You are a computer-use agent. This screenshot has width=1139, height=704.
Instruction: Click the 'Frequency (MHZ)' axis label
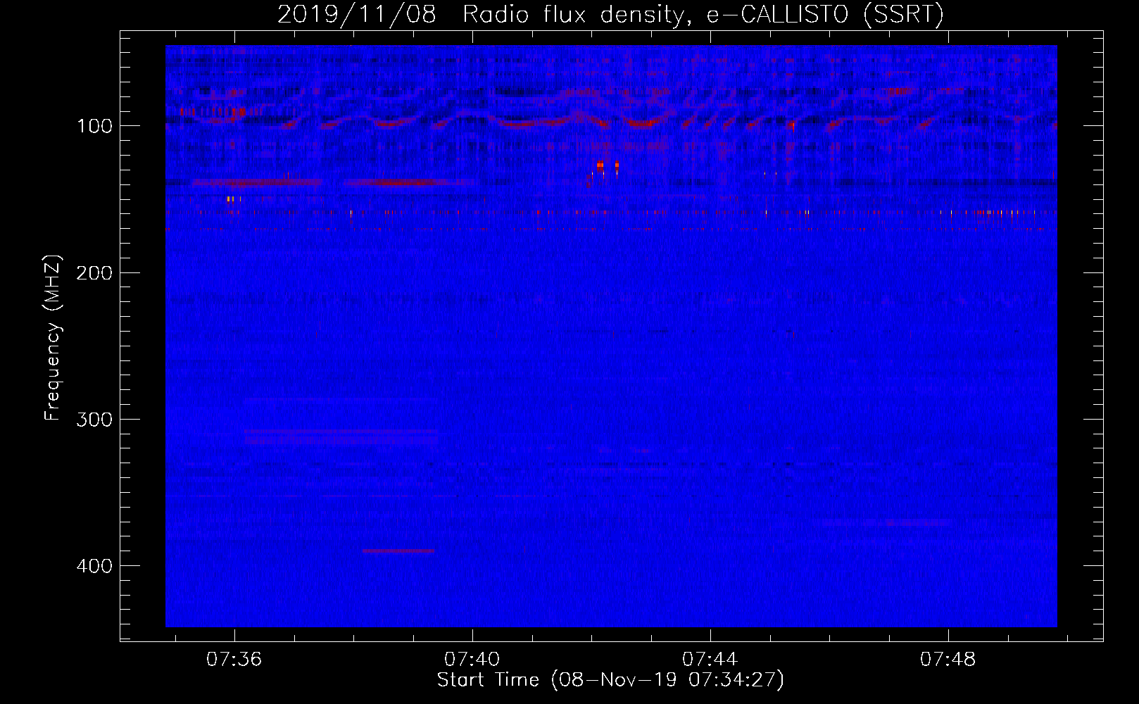coord(53,337)
